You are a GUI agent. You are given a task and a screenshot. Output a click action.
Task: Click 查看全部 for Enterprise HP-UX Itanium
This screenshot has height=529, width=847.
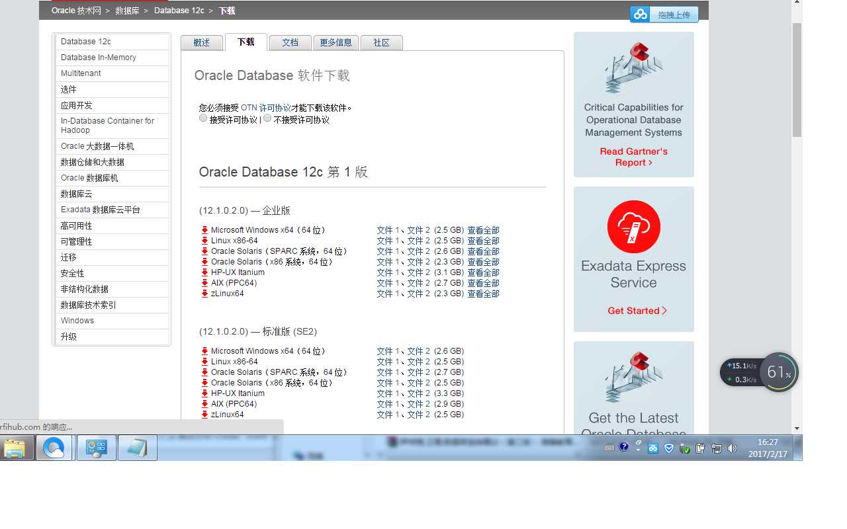[483, 272]
